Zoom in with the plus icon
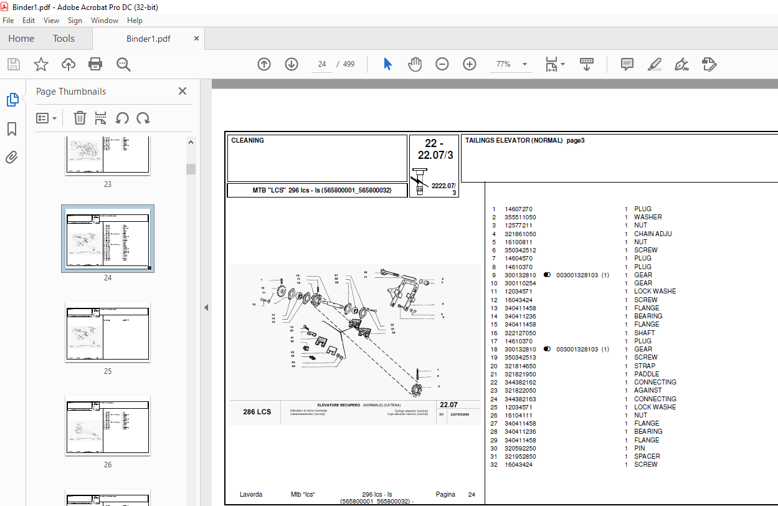778x506 pixels. click(x=470, y=64)
